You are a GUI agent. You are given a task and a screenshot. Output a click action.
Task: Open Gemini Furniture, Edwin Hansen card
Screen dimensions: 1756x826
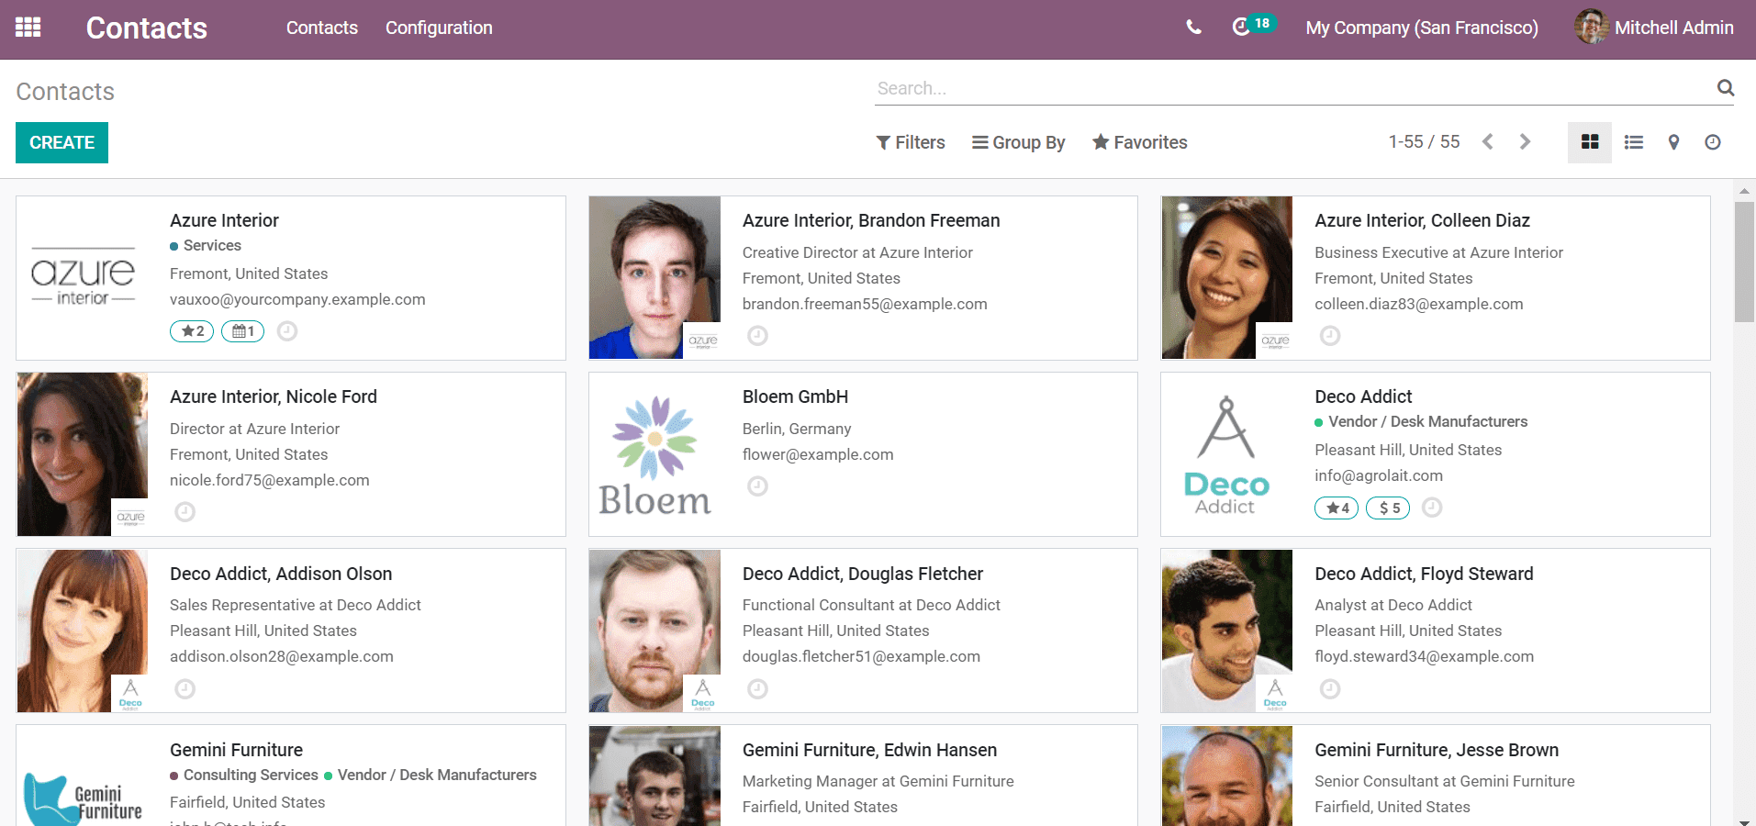tap(863, 776)
